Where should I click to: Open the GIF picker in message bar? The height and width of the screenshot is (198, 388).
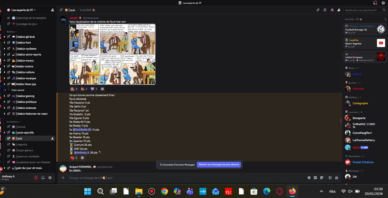pyautogui.click(x=315, y=178)
